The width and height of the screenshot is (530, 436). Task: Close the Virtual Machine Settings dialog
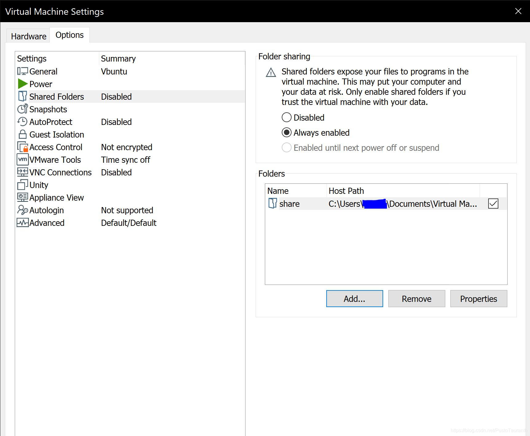[x=518, y=11]
